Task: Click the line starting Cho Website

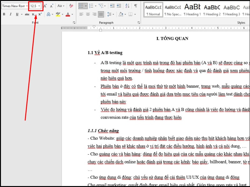Action: [x=169, y=138]
